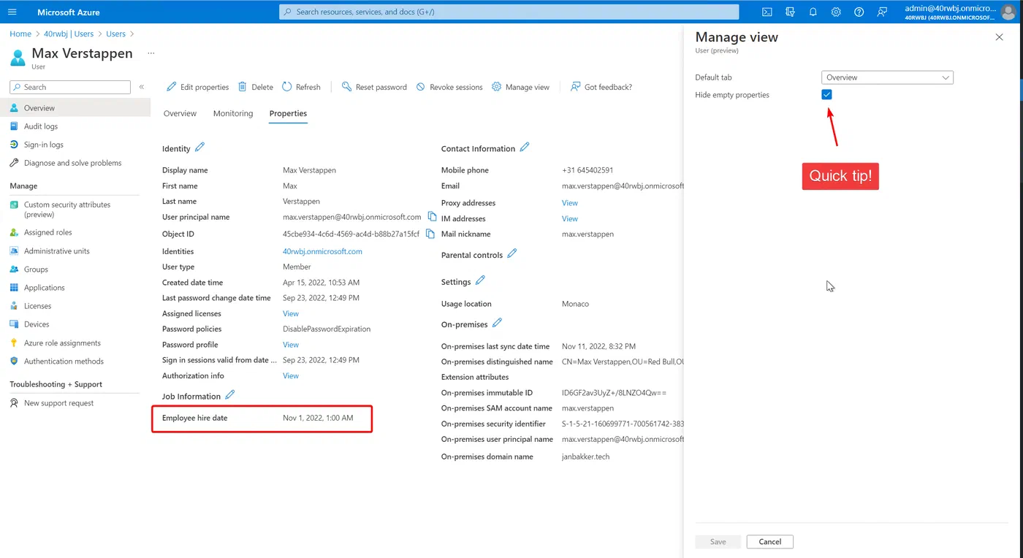
Task: Edit Settings section with pencil icon
Action: pos(480,280)
